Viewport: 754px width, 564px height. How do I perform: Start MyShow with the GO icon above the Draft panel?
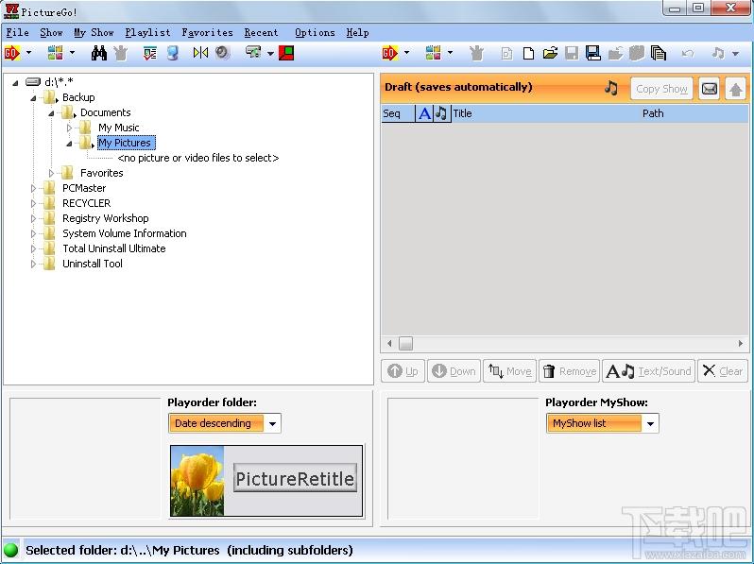pyautogui.click(x=390, y=53)
